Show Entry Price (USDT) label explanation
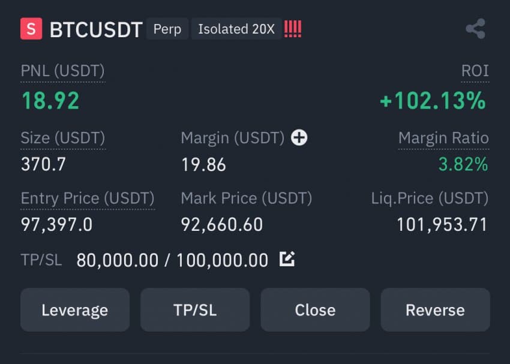Screen dimensions: 510x364 (88, 198)
